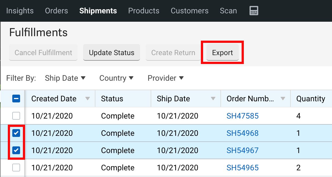The width and height of the screenshot is (332, 177).
Task: Expand the Ship Date filter dropdown
Action: click(x=65, y=78)
